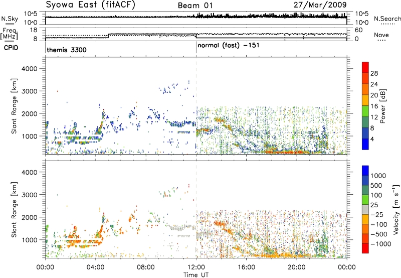The height and width of the screenshot is (278, 401).
Task: Pick the bottom blue segment of Power colorbar
Action: (x=365, y=144)
